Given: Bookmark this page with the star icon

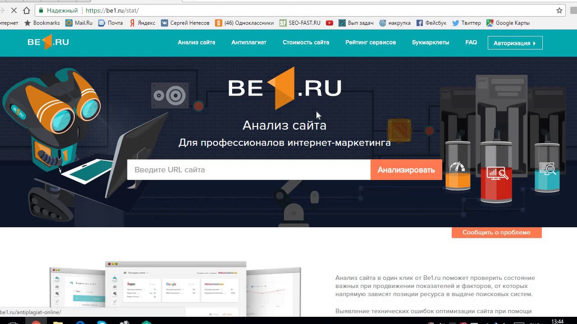Looking at the screenshot, I should 559,10.
